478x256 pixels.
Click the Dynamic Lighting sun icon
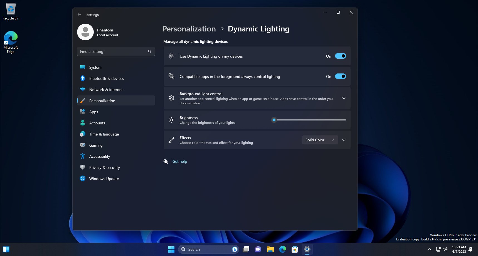[171, 56]
